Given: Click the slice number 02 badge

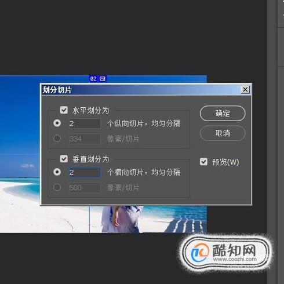Looking at the screenshot, I should point(93,79).
